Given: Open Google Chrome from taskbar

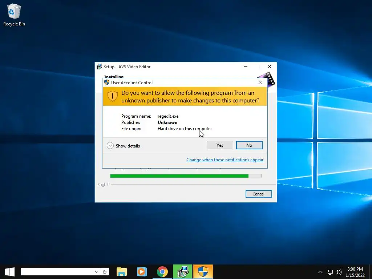Looking at the screenshot, I should (x=162, y=272).
